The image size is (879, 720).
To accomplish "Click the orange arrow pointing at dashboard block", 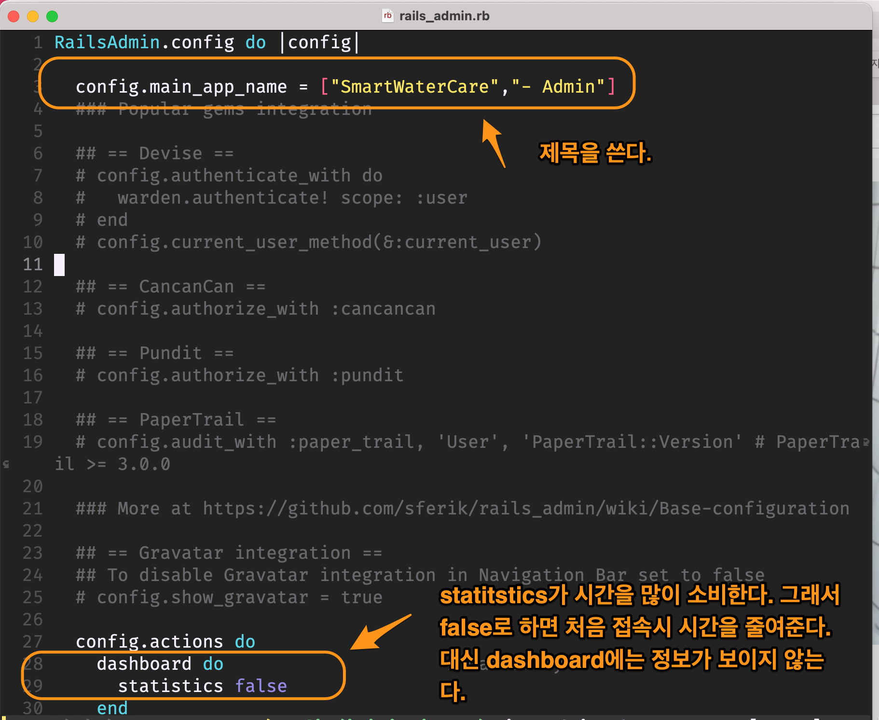I will (381, 632).
